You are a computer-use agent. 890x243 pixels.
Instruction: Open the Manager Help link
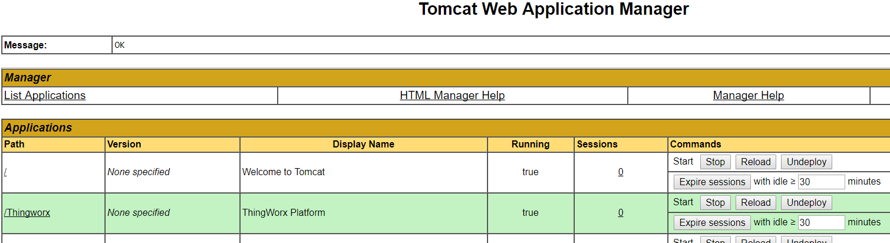tap(749, 96)
